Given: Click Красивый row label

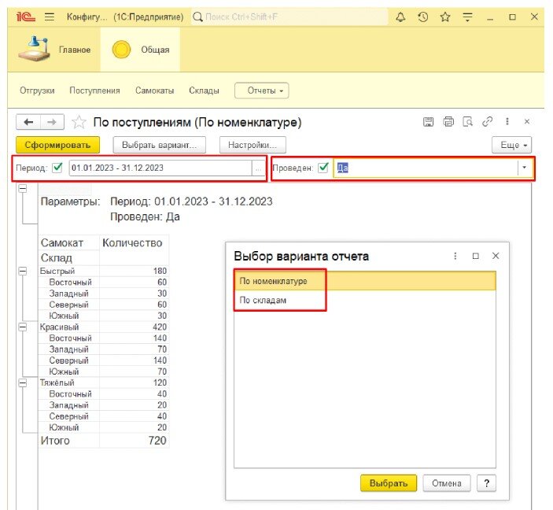Looking at the screenshot, I should click(59, 327).
